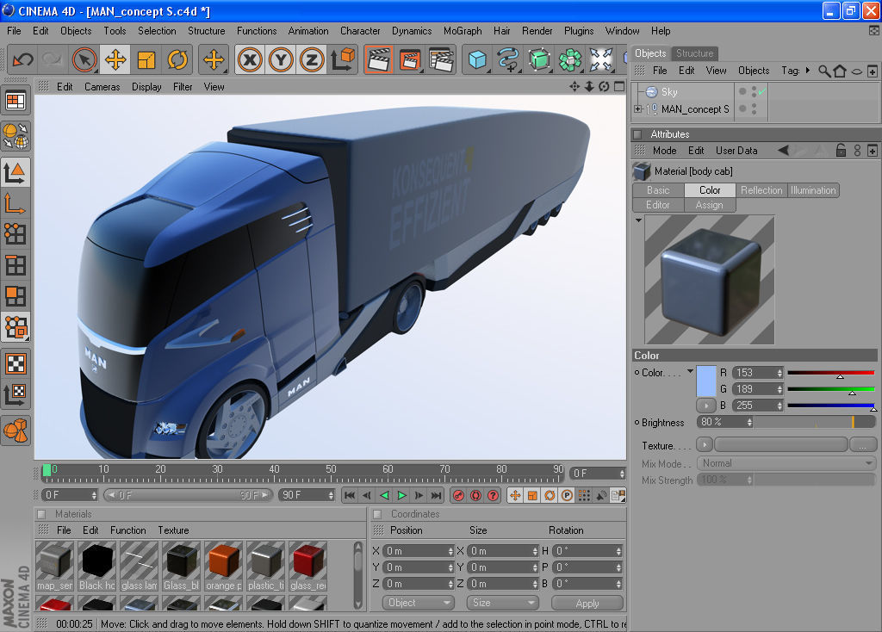Viewport: 882px width, 632px height.
Task: Switch to Polygons mode
Action: [x=16, y=295]
